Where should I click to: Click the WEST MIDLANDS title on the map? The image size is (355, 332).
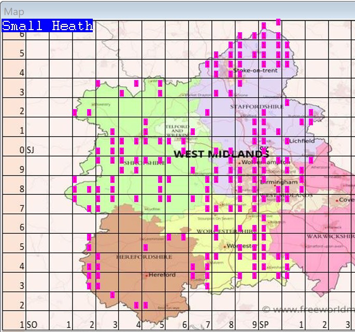tap(221, 154)
